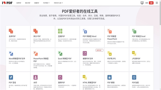Click the iLovePDF logo
The image size is (161, 90).
pos(7,3)
